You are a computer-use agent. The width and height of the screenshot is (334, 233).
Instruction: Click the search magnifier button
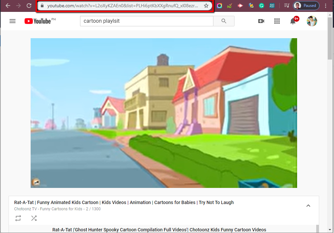224,21
